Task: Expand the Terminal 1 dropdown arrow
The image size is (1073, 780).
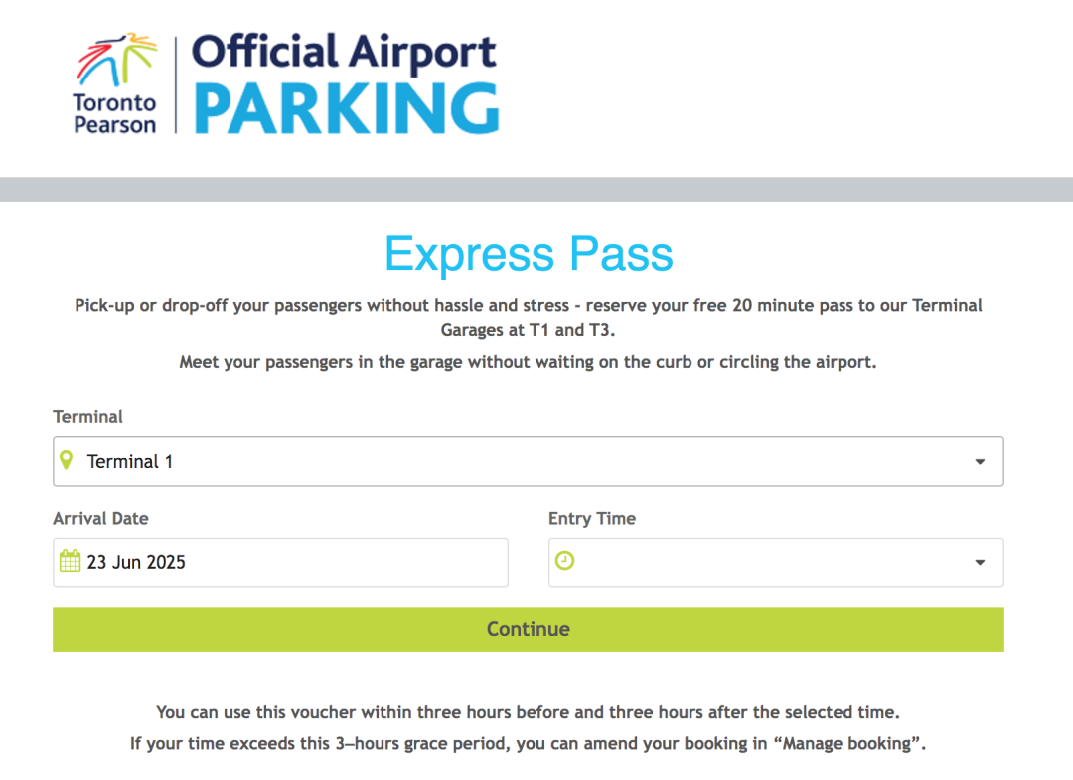Action: tap(980, 462)
